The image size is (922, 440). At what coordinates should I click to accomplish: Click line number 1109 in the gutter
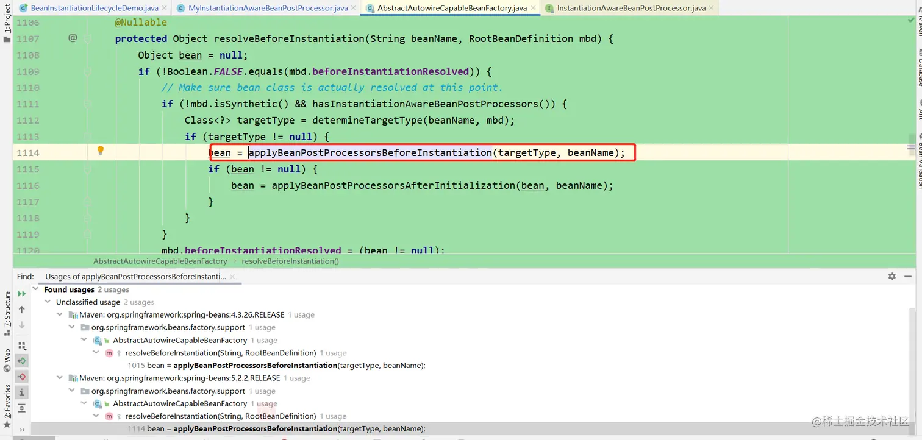click(x=28, y=71)
